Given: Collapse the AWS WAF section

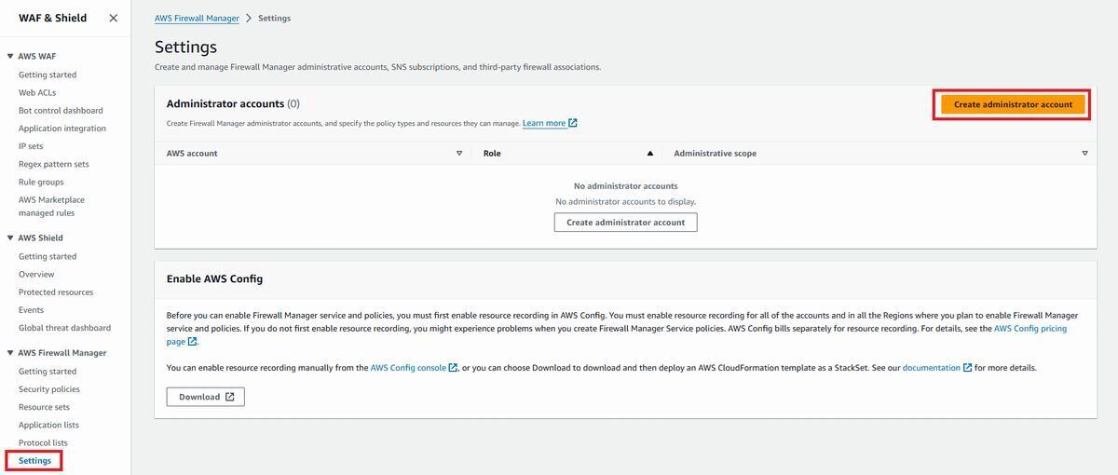Looking at the screenshot, I should click(10, 57).
